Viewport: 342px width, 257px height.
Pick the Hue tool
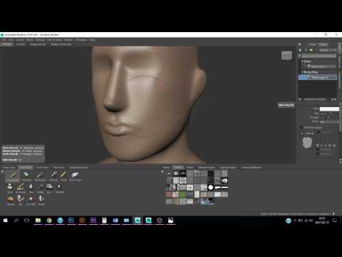coord(21,200)
